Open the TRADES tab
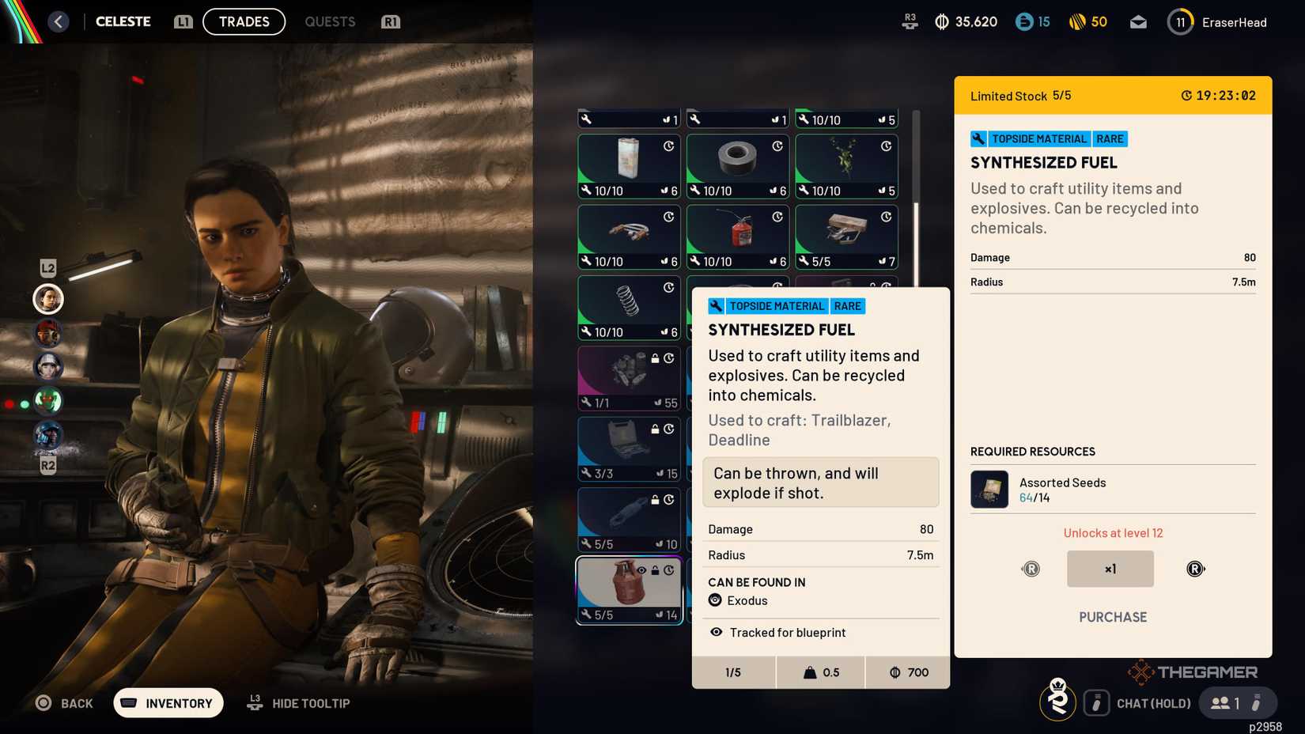Viewport: 1305px width, 734px height. (244, 21)
